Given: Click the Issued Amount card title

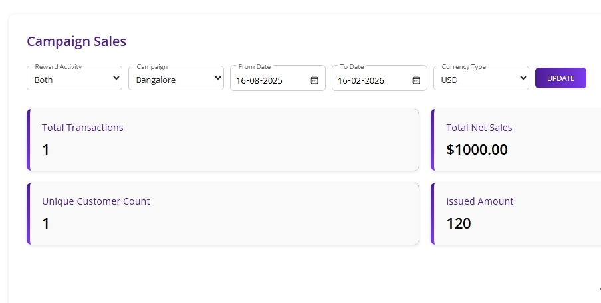Looking at the screenshot, I should click(479, 201).
